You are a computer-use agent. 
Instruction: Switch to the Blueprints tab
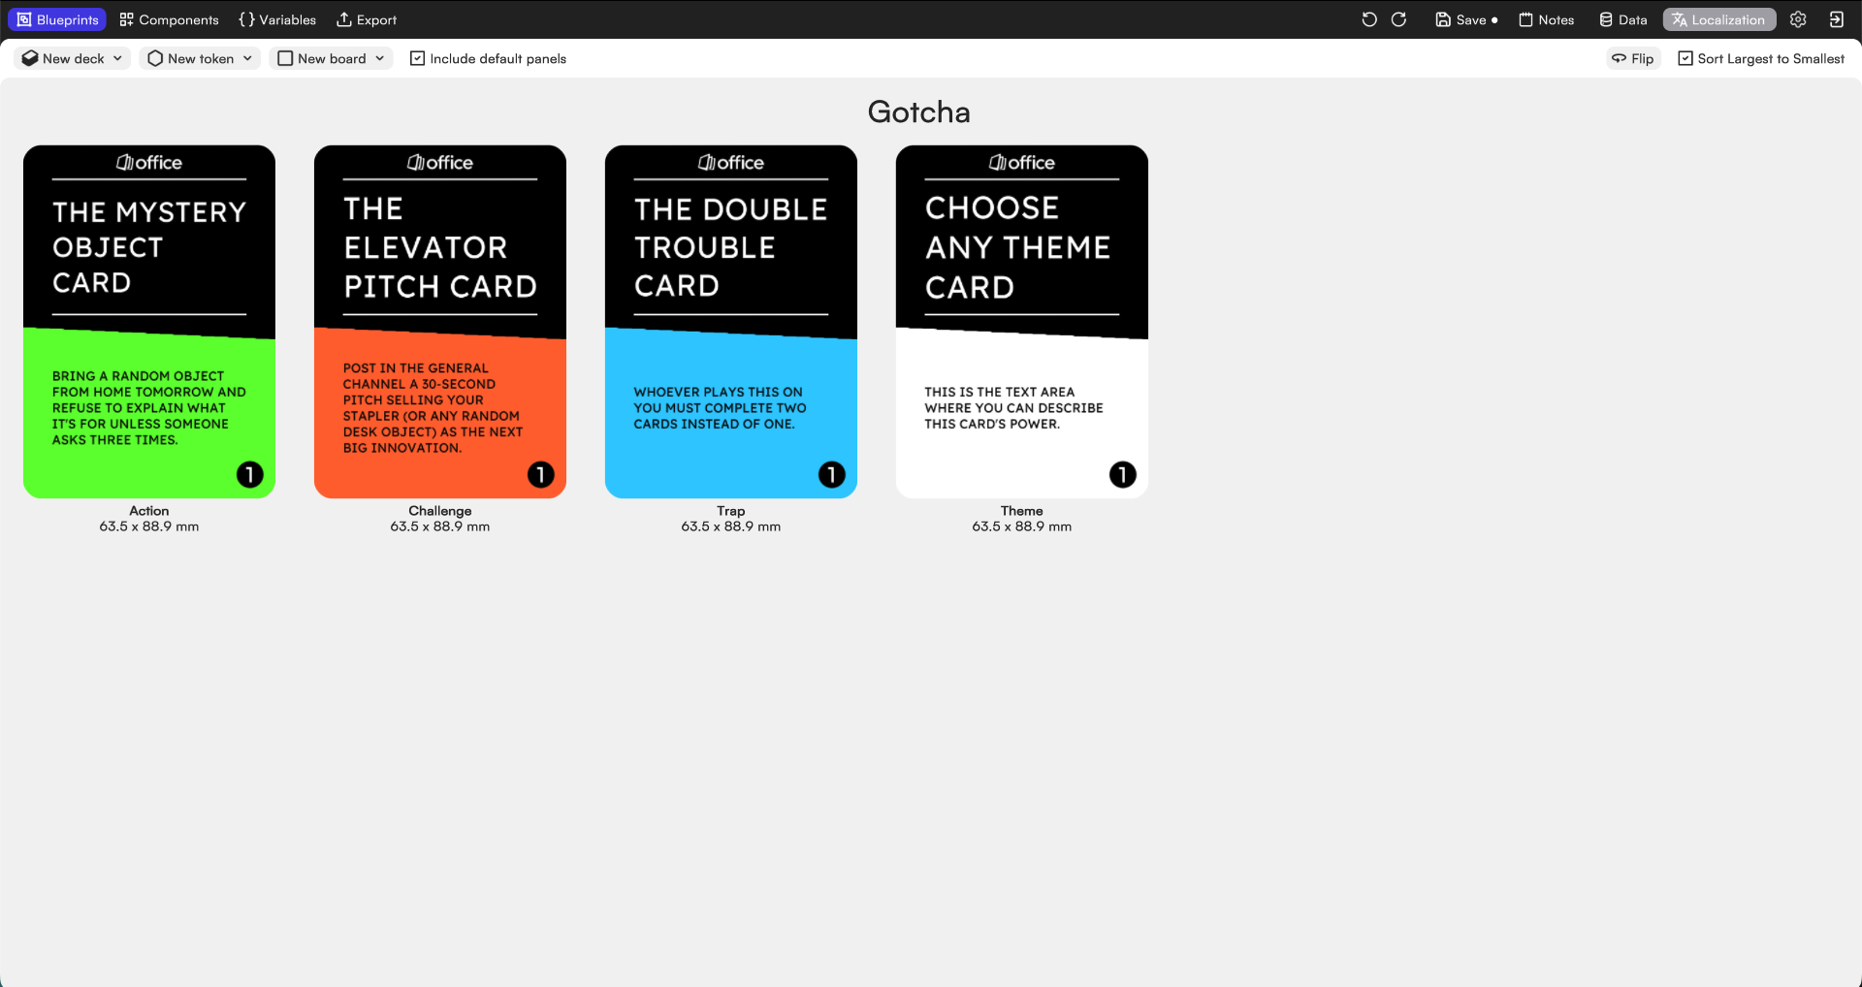[x=57, y=19]
